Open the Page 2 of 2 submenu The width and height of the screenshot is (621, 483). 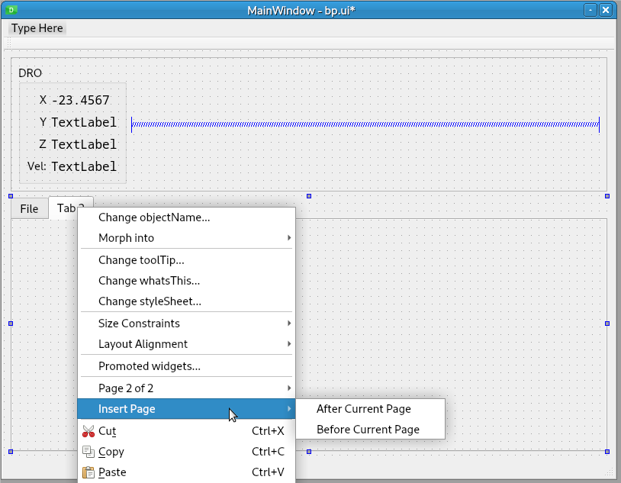point(186,388)
